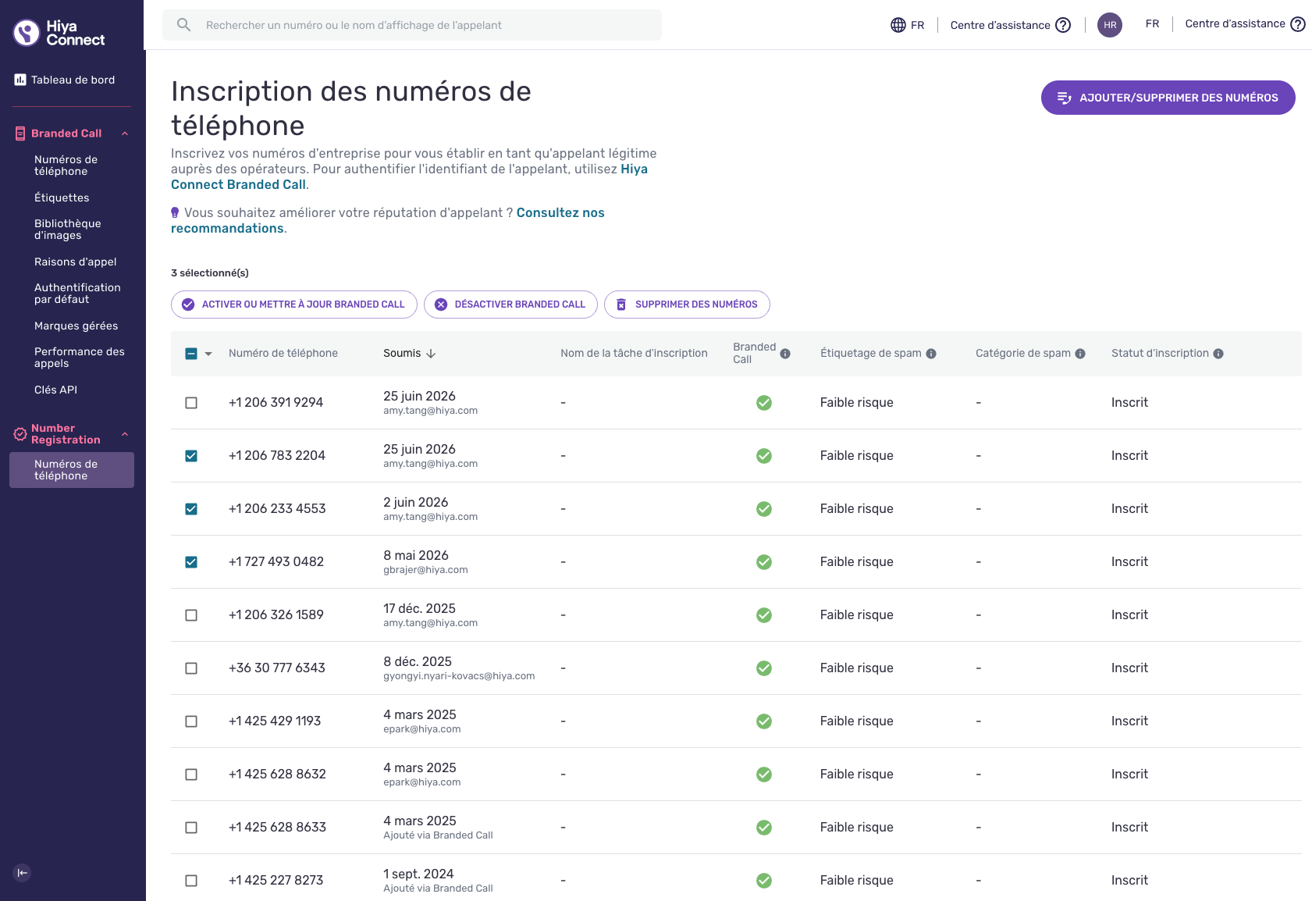Collapse the Number Registration sidebar section
Image resolution: width=1312 pixels, height=901 pixels.
tap(125, 434)
